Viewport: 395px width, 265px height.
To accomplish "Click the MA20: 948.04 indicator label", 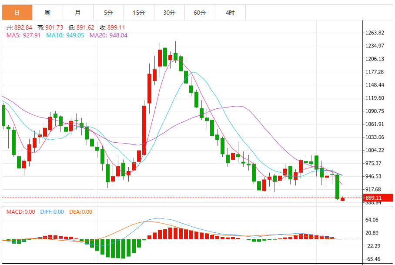I will coord(109,35).
